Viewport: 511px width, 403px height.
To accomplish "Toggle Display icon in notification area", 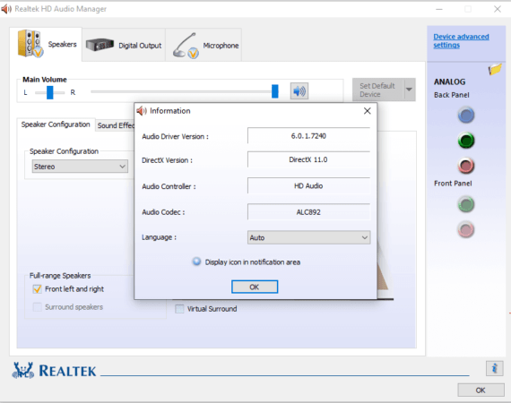I will [196, 262].
